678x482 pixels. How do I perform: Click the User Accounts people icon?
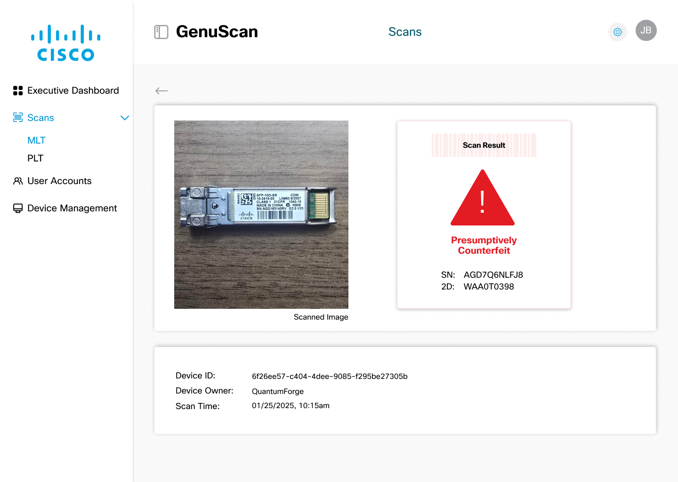[18, 181]
